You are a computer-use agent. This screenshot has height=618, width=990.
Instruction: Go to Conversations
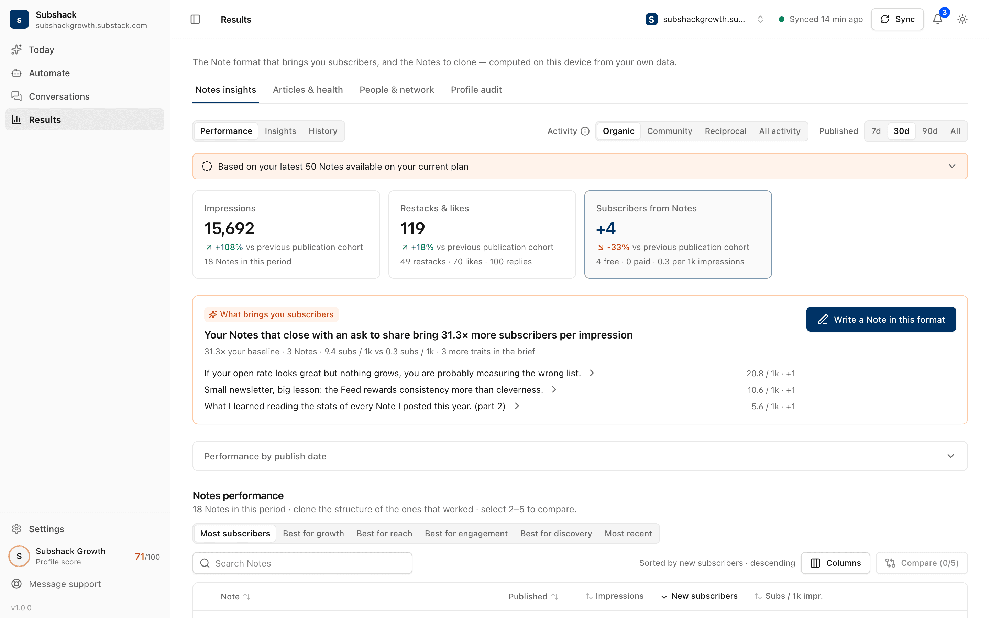pos(85,96)
